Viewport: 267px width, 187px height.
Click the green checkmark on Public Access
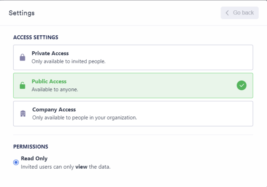[241, 85]
